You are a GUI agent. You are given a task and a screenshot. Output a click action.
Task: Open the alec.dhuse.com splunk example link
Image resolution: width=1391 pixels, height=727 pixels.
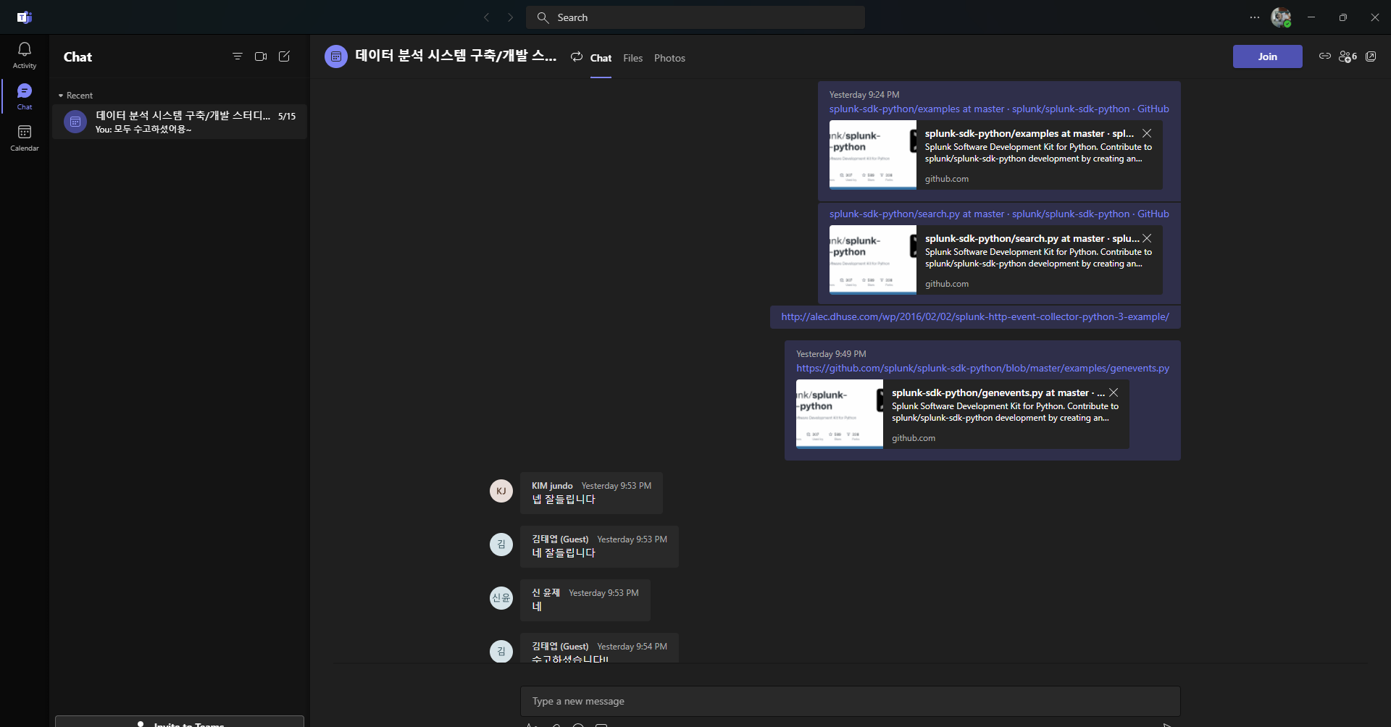(x=975, y=317)
